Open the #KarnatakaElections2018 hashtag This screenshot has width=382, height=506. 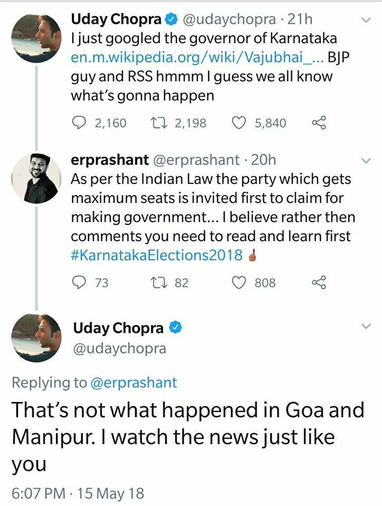157,256
